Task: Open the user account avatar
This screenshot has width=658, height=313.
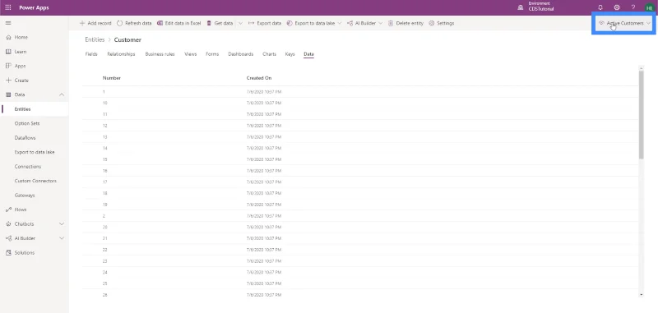Action: (x=650, y=7)
